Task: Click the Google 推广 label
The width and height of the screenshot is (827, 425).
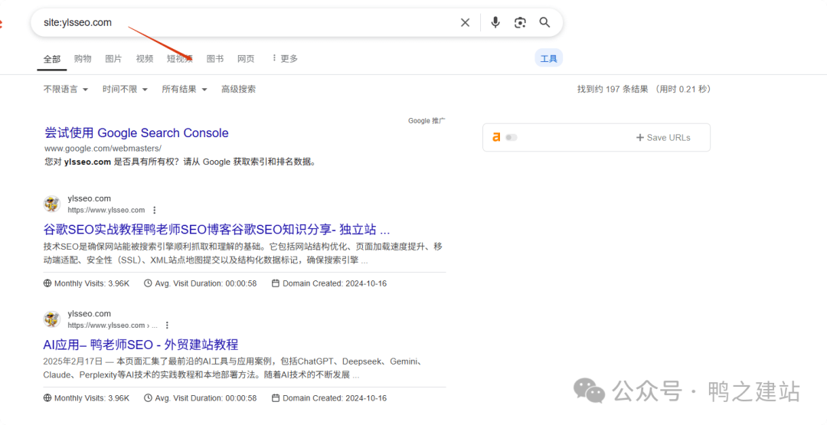Action: 427,121
